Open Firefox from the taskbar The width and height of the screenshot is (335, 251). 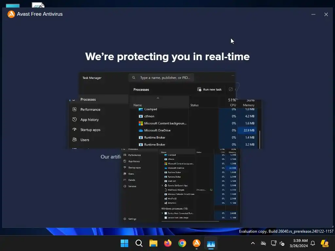[168, 243]
